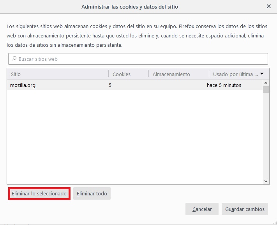Click scrollbar down arrow
This screenshot has height=225, width=277.
pos(266,181)
